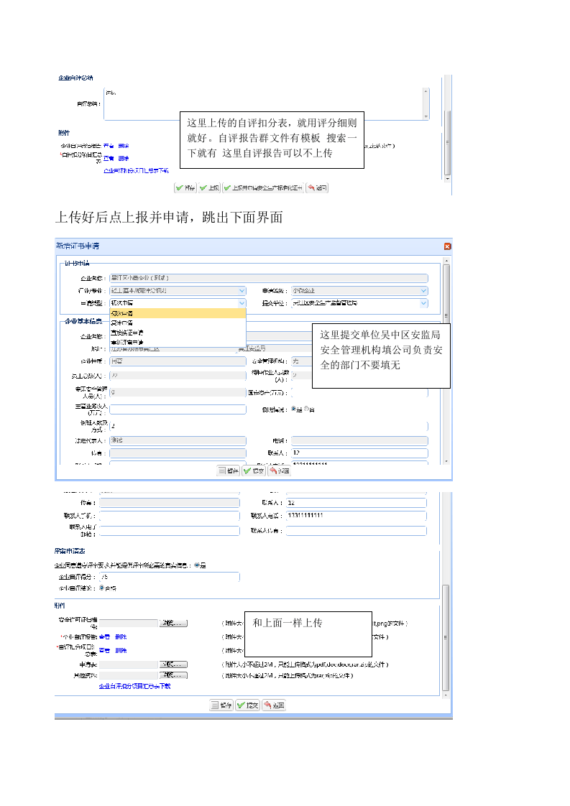
Task: Open download link 企业自评扣分项目汇总表下载 under 其他资料
Action: (135, 687)
